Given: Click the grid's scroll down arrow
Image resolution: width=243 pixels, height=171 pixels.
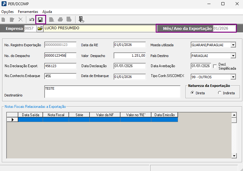Looking at the screenshot, I should point(234,156).
